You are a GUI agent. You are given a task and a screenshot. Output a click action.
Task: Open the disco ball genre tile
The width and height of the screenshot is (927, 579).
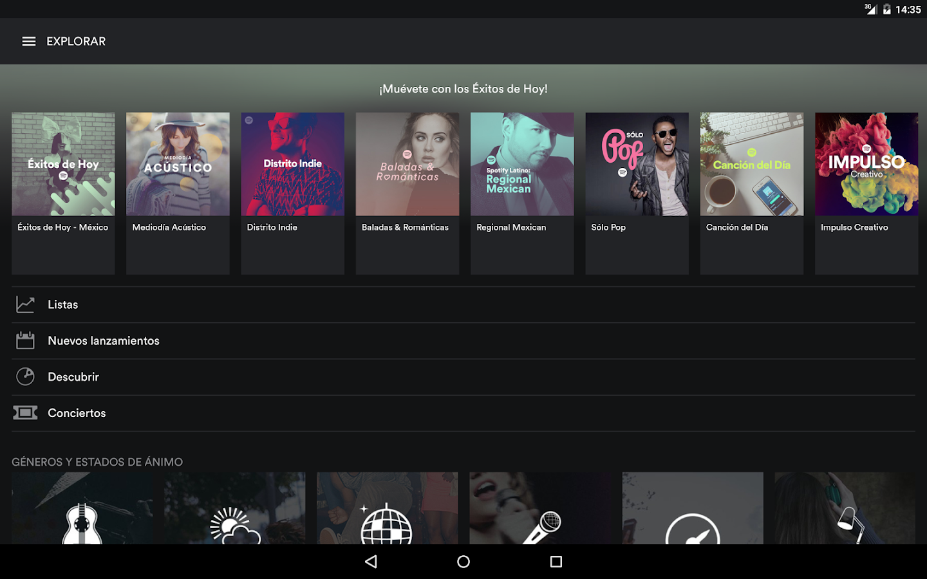(388, 508)
